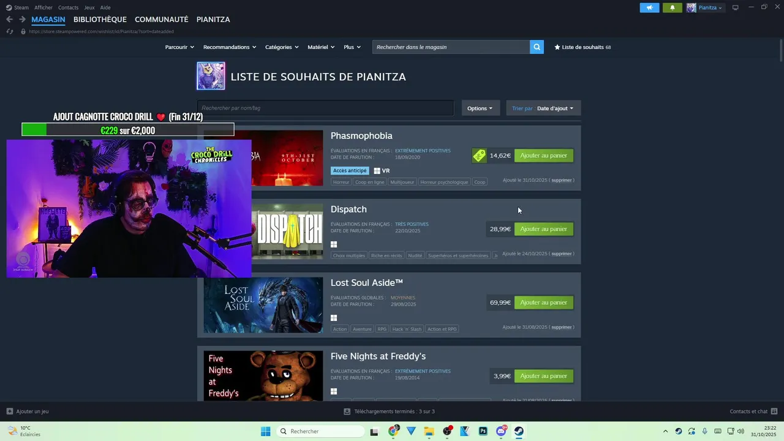Open the BIBLIOTHÈQUE tab
The height and width of the screenshot is (441, 784).
click(100, 20)
